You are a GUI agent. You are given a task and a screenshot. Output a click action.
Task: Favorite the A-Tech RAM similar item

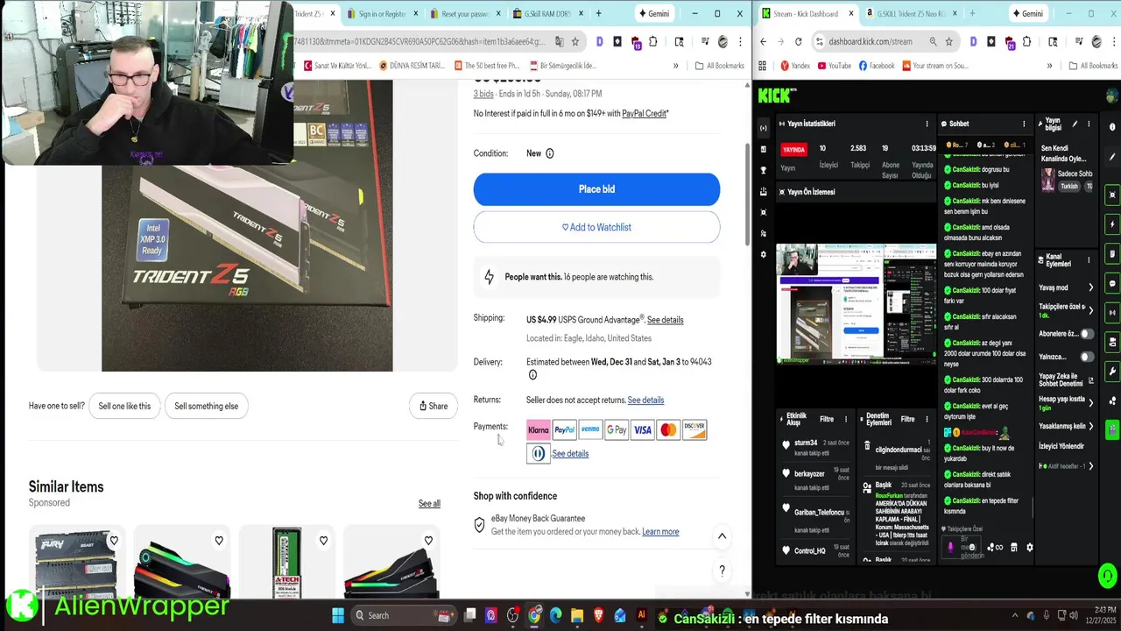tap(323, 541)
